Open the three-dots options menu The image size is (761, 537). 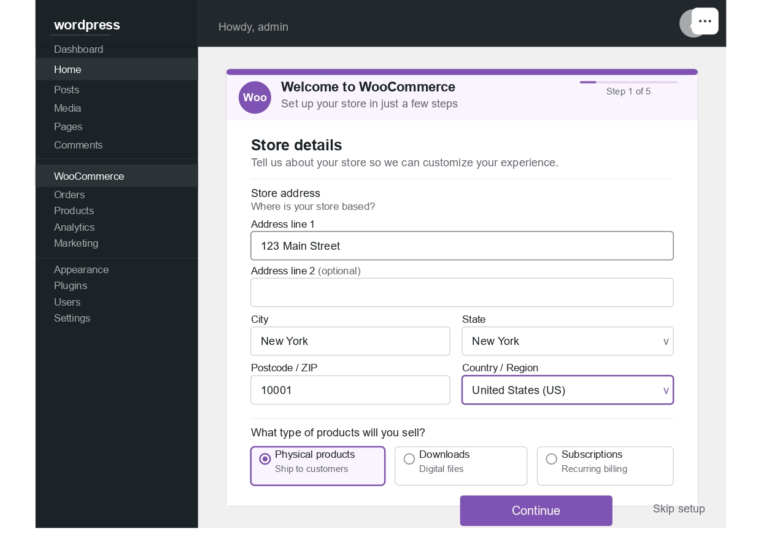point(705,21)
